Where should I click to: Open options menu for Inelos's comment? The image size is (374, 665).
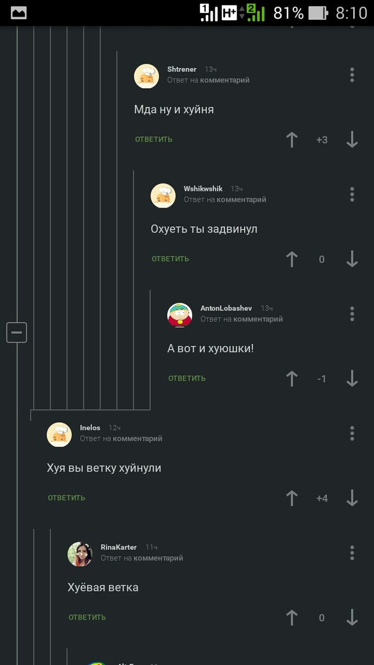click(352, 433)
